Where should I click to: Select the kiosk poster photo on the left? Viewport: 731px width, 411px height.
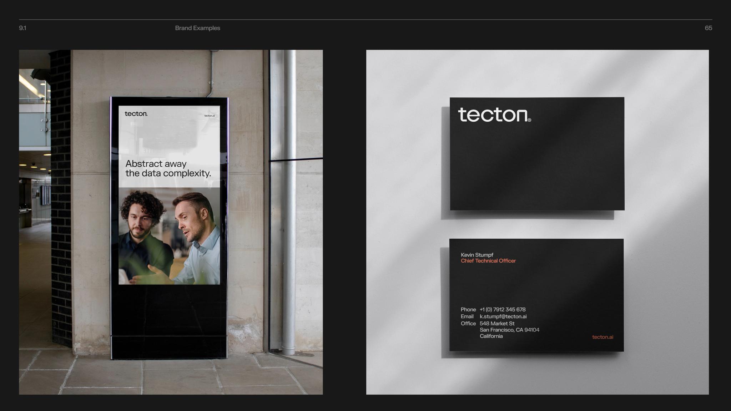(171, 222)
